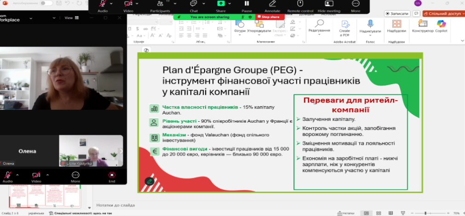
Task: Click the українська language indicator
Action: (x=36, y=213)
